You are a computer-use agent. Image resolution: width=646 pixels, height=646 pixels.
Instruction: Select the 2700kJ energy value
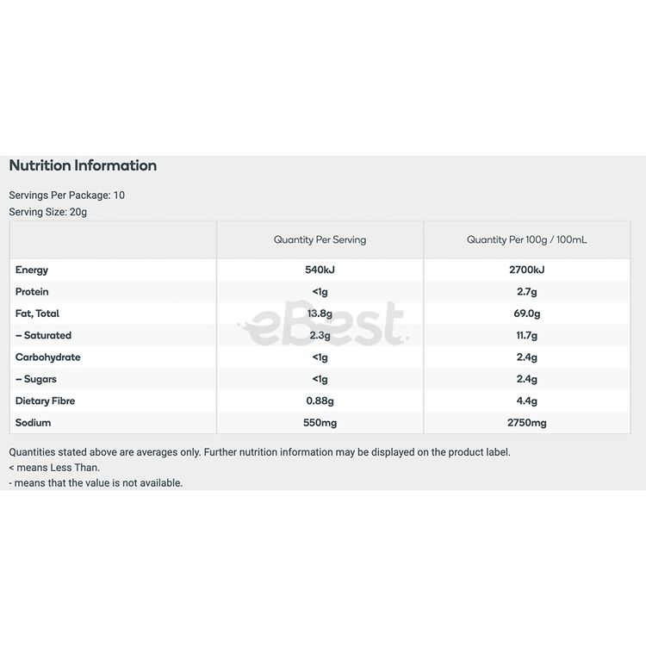526,270
